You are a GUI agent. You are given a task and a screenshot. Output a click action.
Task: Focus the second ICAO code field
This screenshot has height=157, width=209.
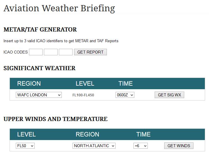51,52
